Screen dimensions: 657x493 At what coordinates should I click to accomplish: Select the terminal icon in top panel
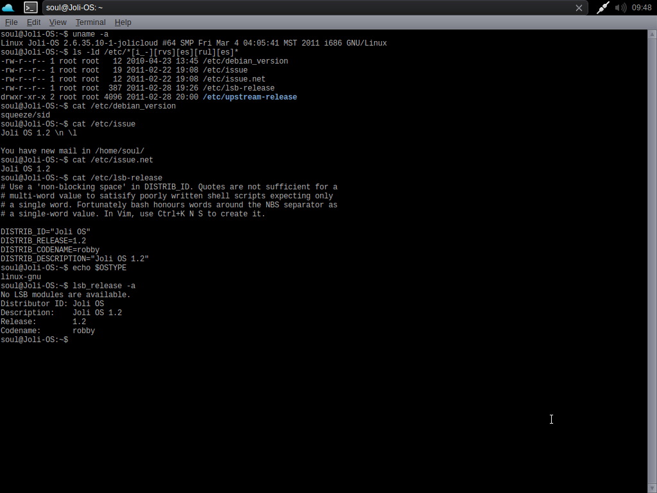click(31, 8)
